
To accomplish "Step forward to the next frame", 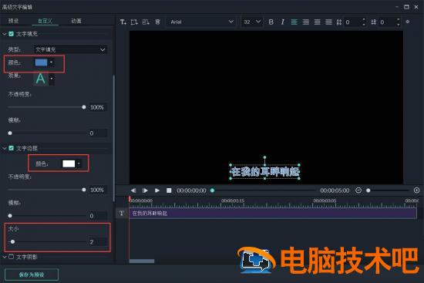I will [x=145, y=190].
